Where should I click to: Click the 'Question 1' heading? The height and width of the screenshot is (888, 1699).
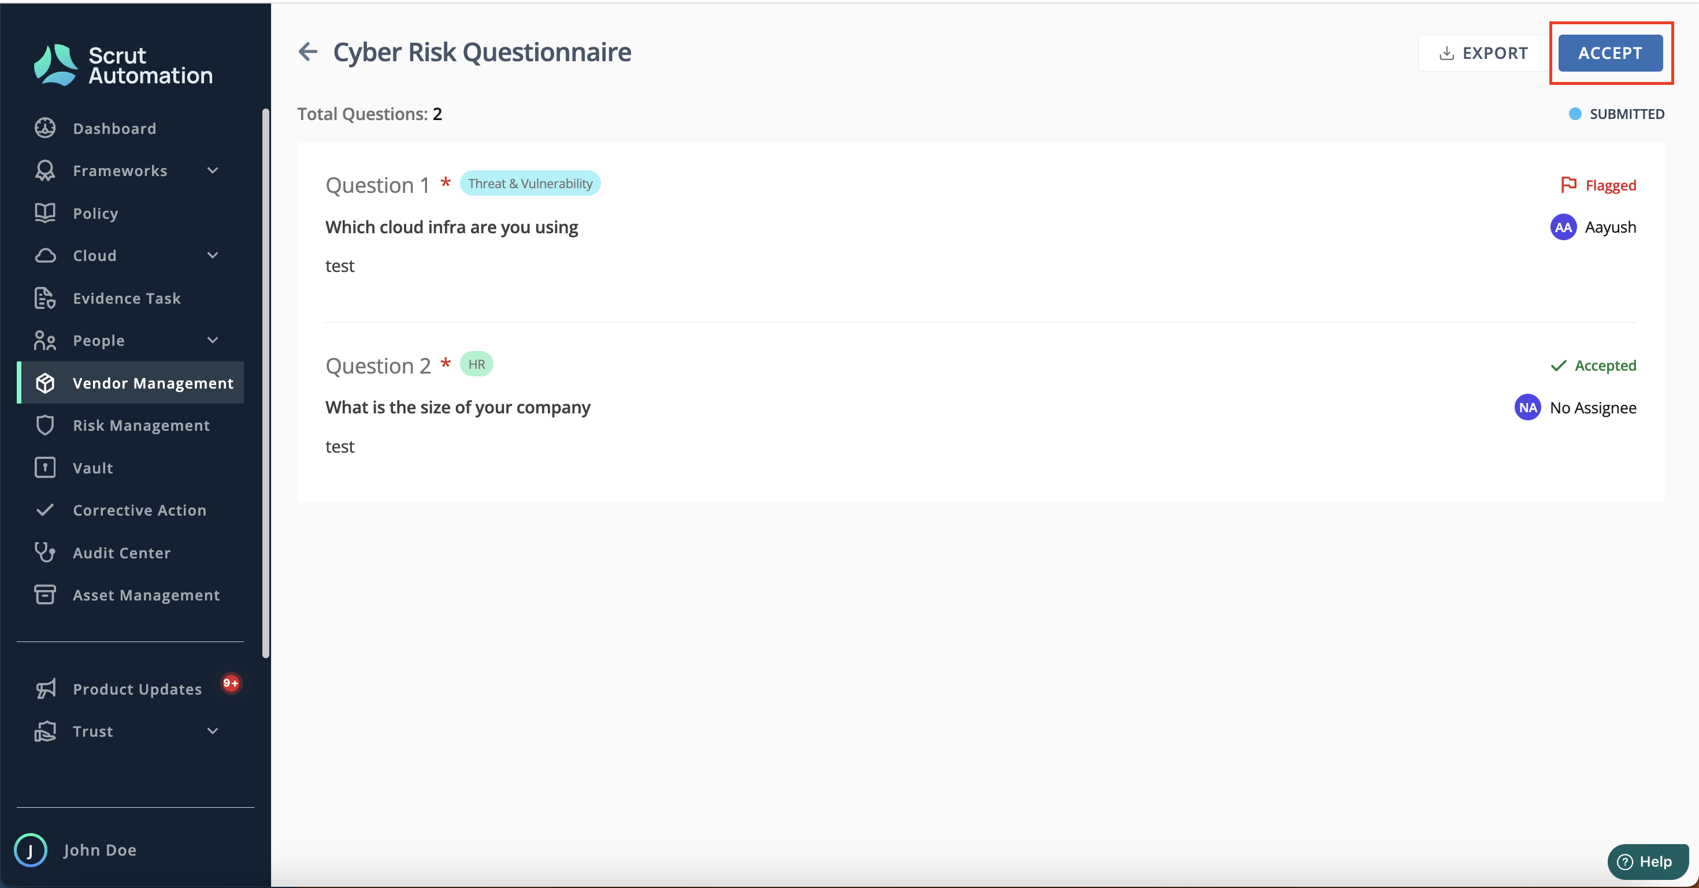377,185
